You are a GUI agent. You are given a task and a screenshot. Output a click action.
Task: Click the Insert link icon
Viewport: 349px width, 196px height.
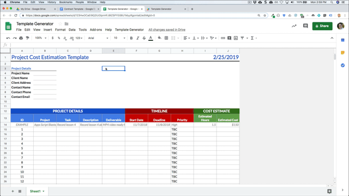[x=223, y=38]
